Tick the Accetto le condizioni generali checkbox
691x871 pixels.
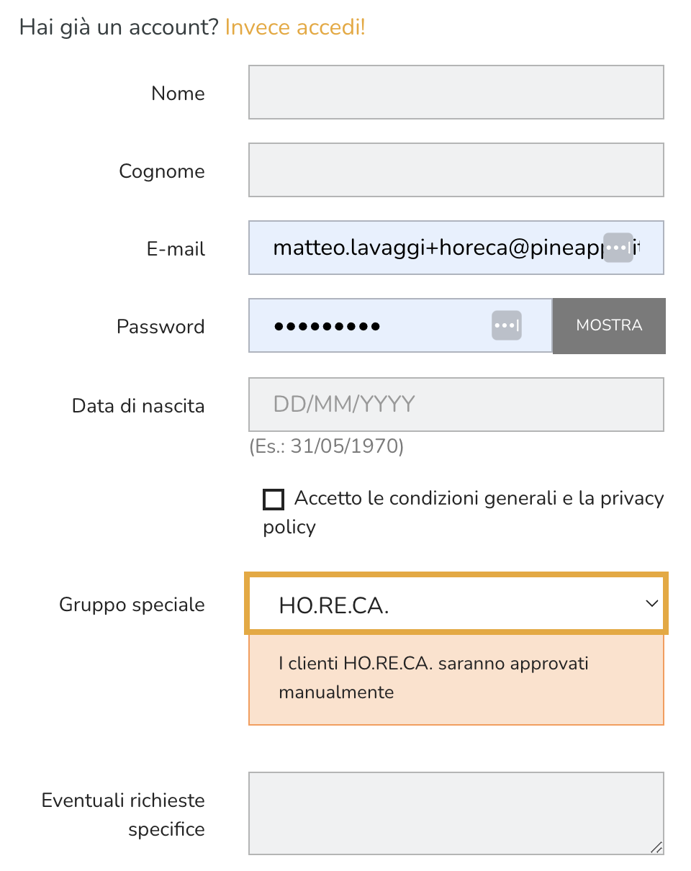pyautogui.click(x=274, y=500)
